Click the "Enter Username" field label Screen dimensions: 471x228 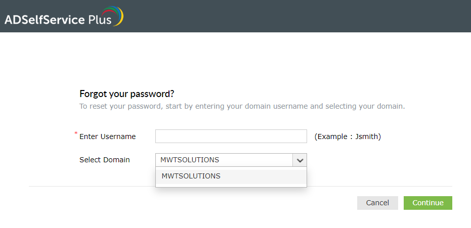(x=108, y=136)
